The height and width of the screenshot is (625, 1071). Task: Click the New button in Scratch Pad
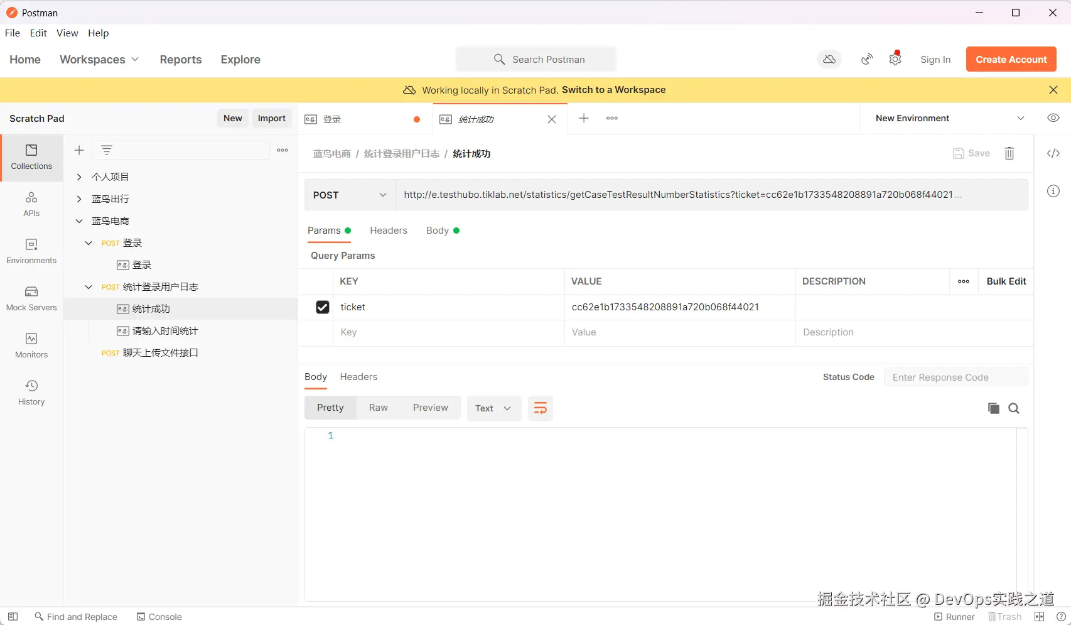click(233, 118)
